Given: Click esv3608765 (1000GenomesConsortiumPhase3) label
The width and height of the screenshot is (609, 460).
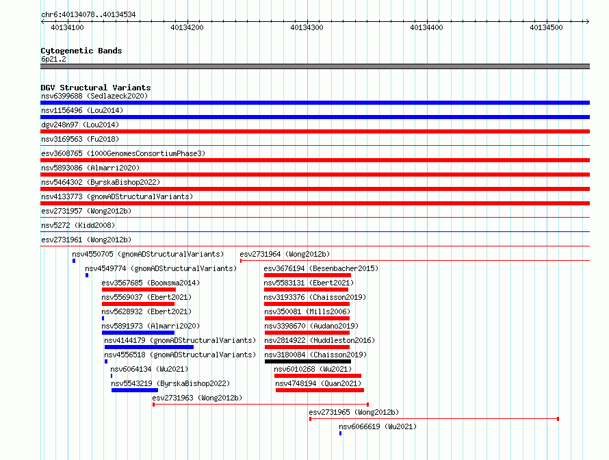Looking at the screenshot, I should click(x=123, y=153).
